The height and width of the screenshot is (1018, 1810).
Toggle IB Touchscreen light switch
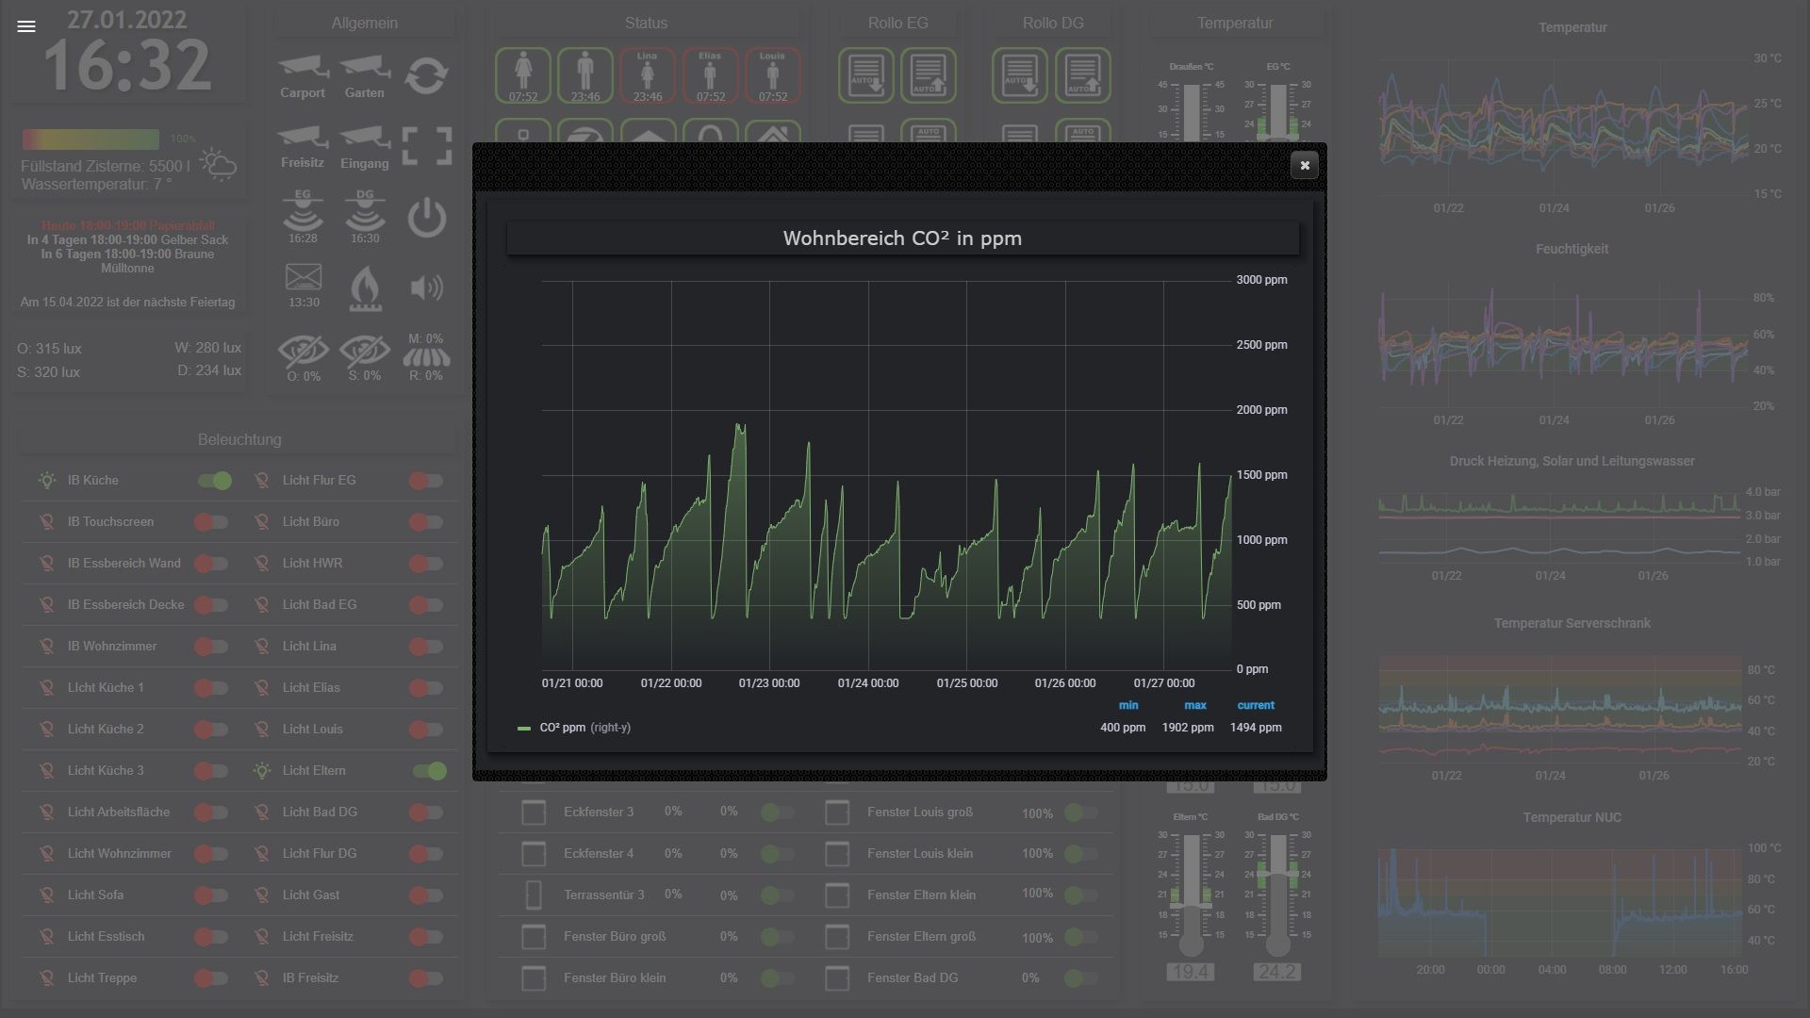click(211, 522)
